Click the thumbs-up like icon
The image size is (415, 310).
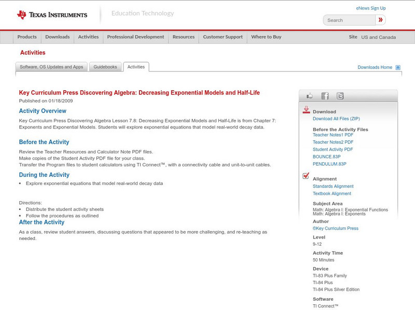[x=309, y=96]
